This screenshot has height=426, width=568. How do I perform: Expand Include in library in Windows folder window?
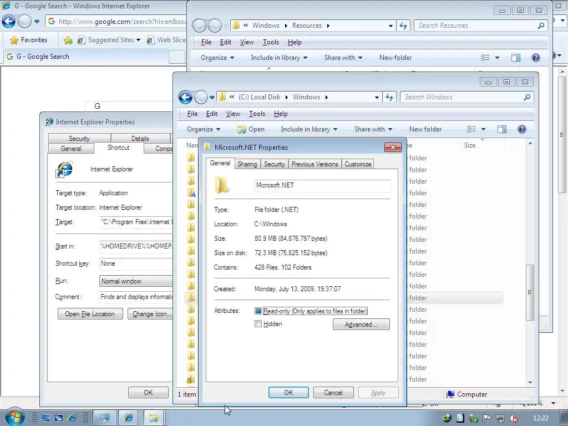click(309, 129)
